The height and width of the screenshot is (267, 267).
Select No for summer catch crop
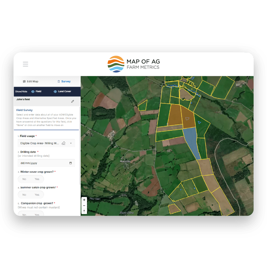tap(24, 195)
